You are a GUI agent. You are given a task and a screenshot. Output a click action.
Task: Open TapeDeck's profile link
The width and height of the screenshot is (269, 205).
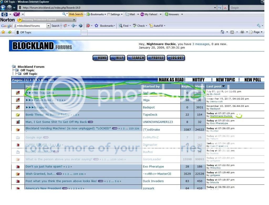(150, 115)
